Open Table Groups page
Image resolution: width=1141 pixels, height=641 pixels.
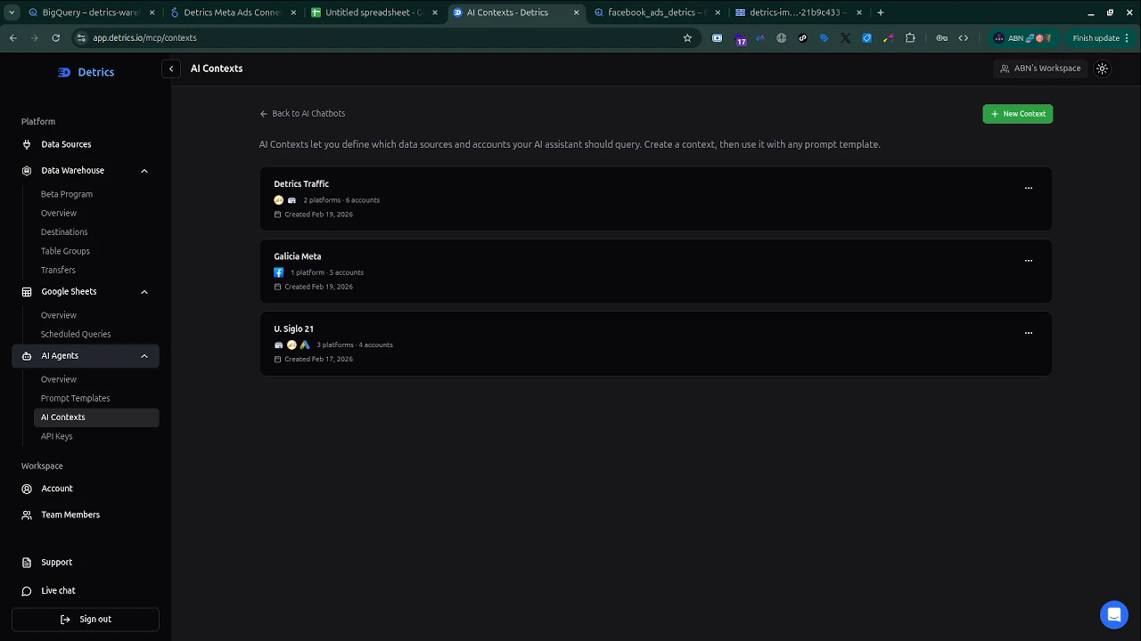(x=65, y=251)
